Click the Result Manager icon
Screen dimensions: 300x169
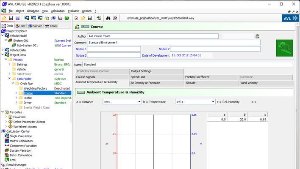click(x=3, y=165)
